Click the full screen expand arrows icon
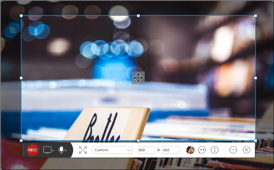 coord(83,150)
